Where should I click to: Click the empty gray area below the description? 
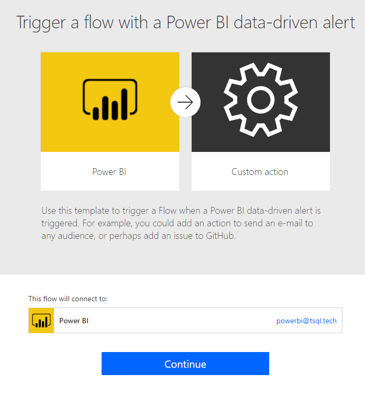[182, 259]
